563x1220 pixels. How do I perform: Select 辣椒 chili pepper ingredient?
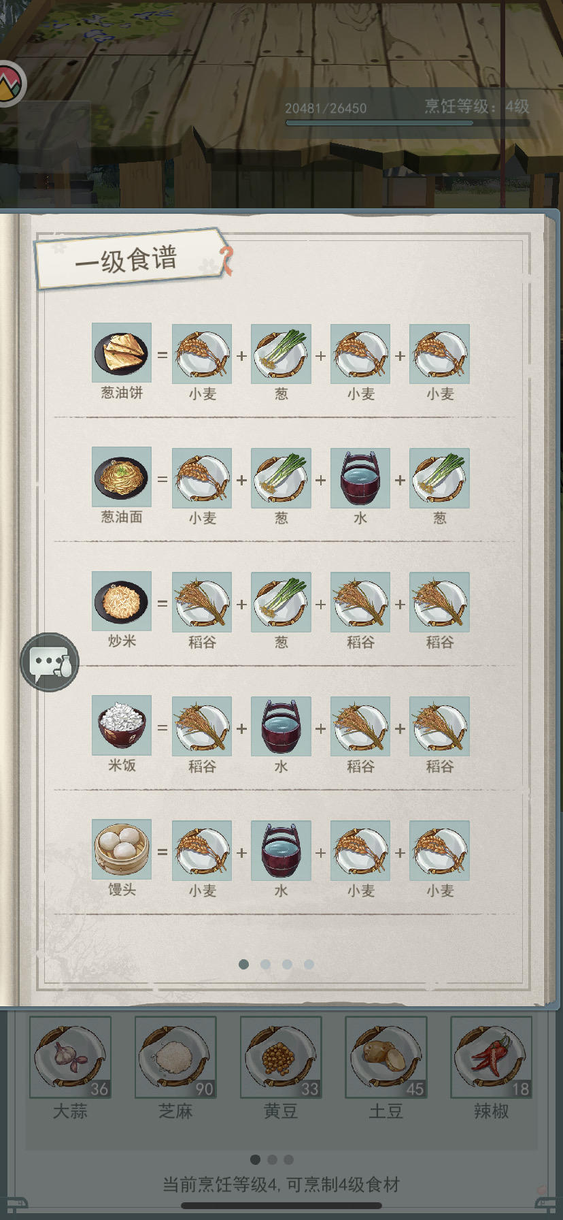coord(492,1057)
